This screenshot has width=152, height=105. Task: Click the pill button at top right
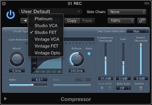coord(147,4)
